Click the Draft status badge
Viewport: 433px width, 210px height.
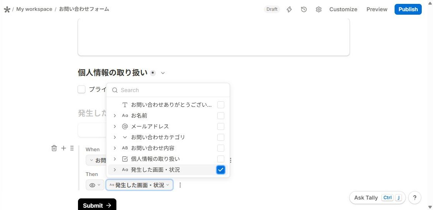tap(272, 9)
